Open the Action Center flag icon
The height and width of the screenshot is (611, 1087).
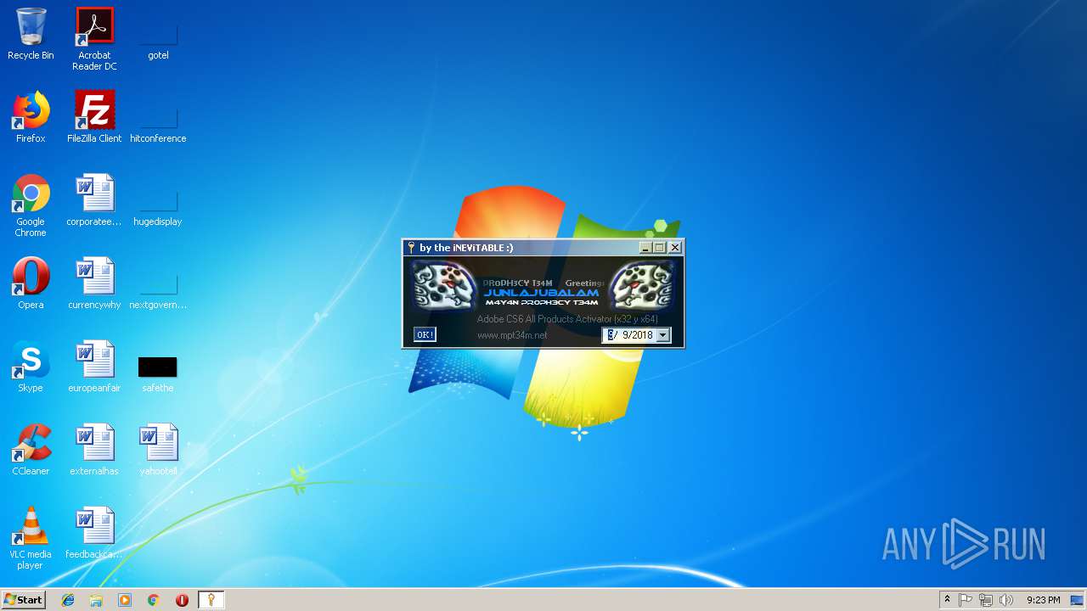click(966, 600)
